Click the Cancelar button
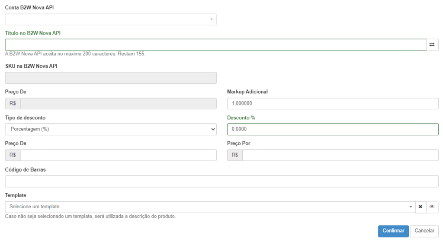 coord(424,231)
